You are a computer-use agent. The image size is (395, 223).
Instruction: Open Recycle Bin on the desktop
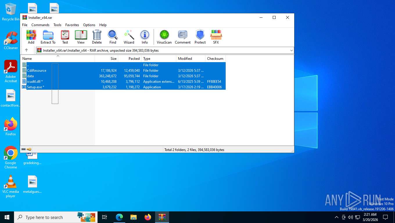point(11,12)
